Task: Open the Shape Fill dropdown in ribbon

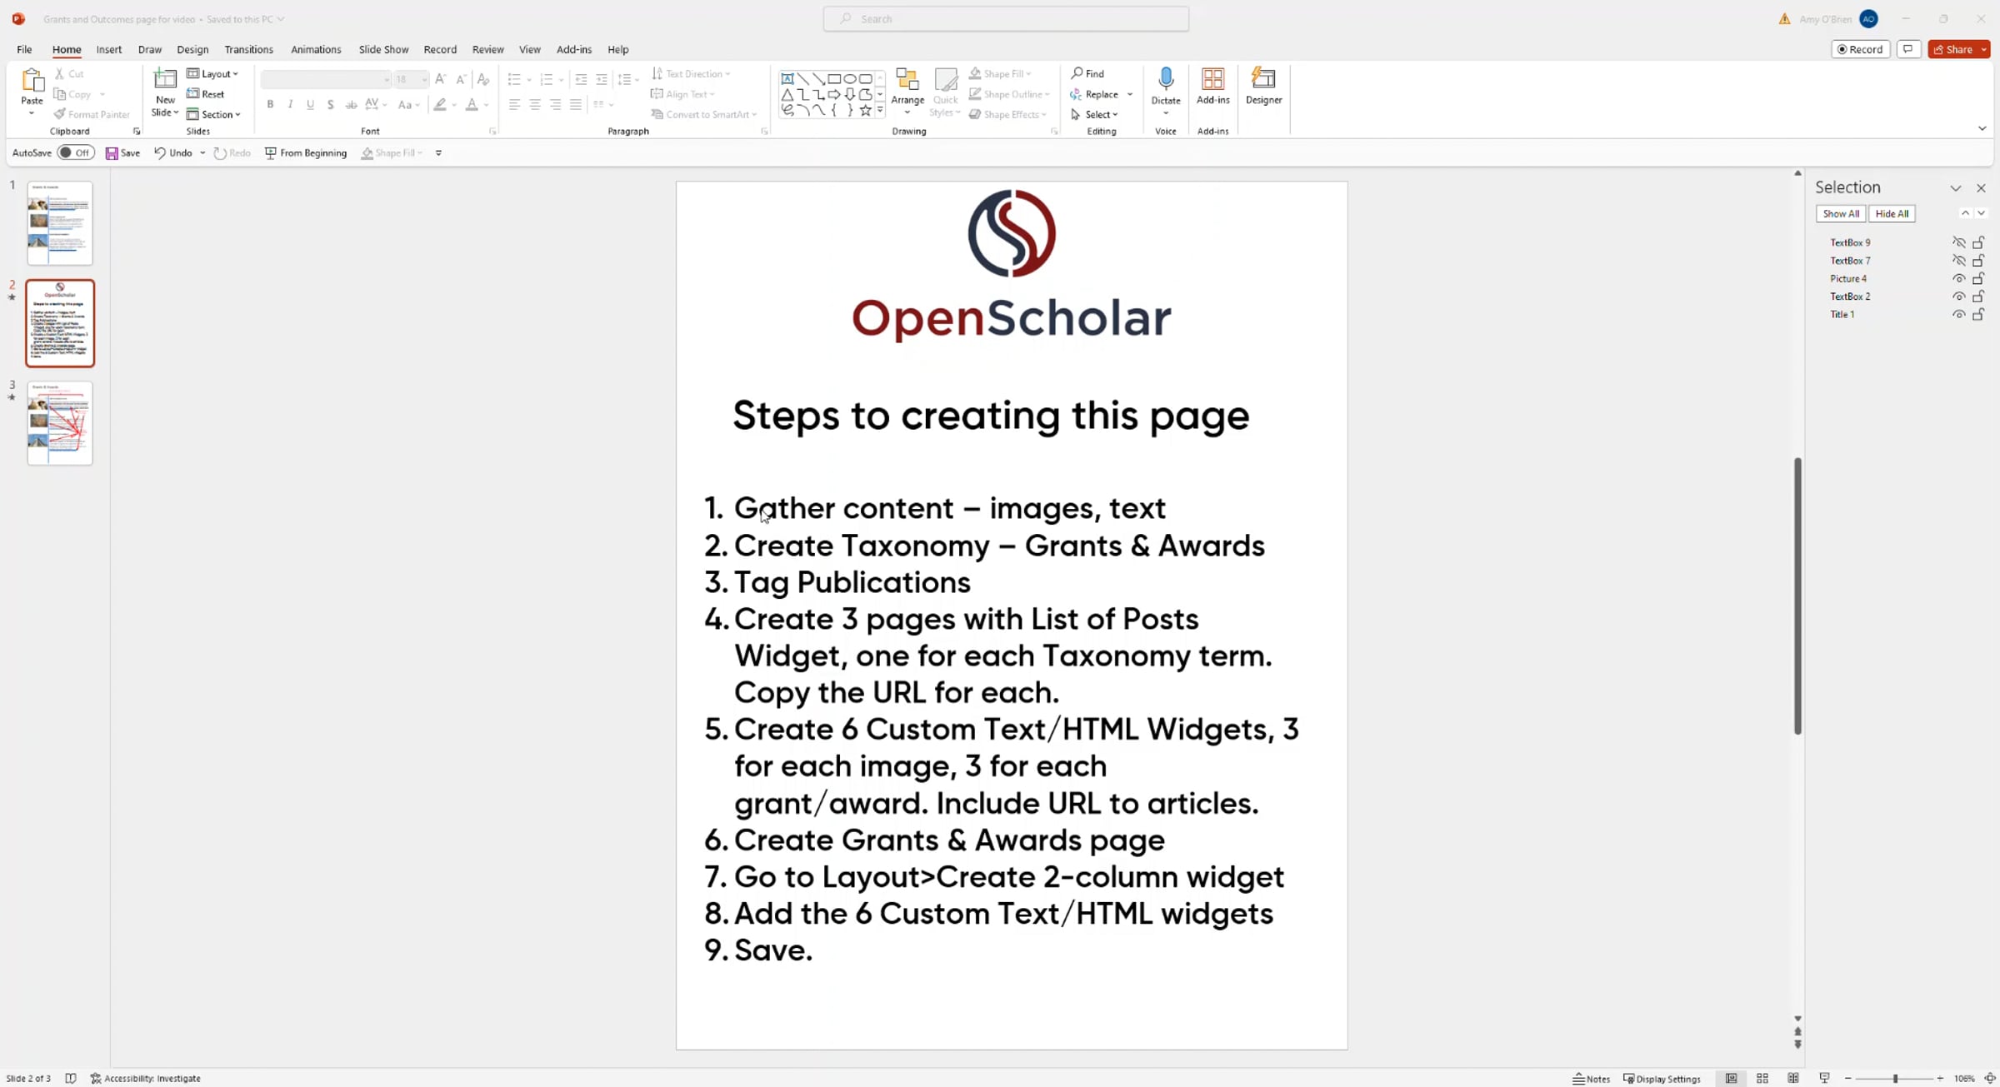Action: point(1000,73)
